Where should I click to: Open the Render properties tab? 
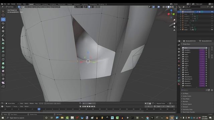(x=179, y=49)
